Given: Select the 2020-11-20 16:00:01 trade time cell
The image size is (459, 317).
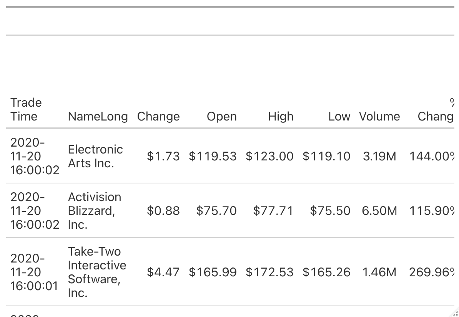Looking at the screenshot, I should point(34,272).
